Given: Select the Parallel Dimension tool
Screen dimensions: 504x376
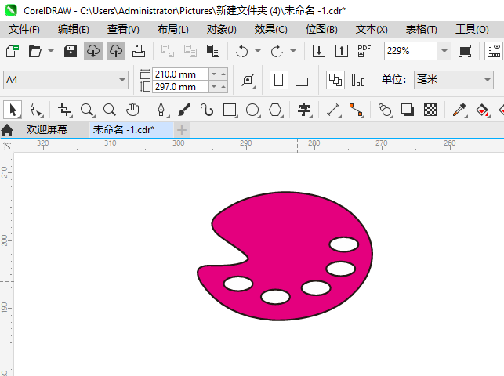Looking at the screenshot, I should coord(333,110).
